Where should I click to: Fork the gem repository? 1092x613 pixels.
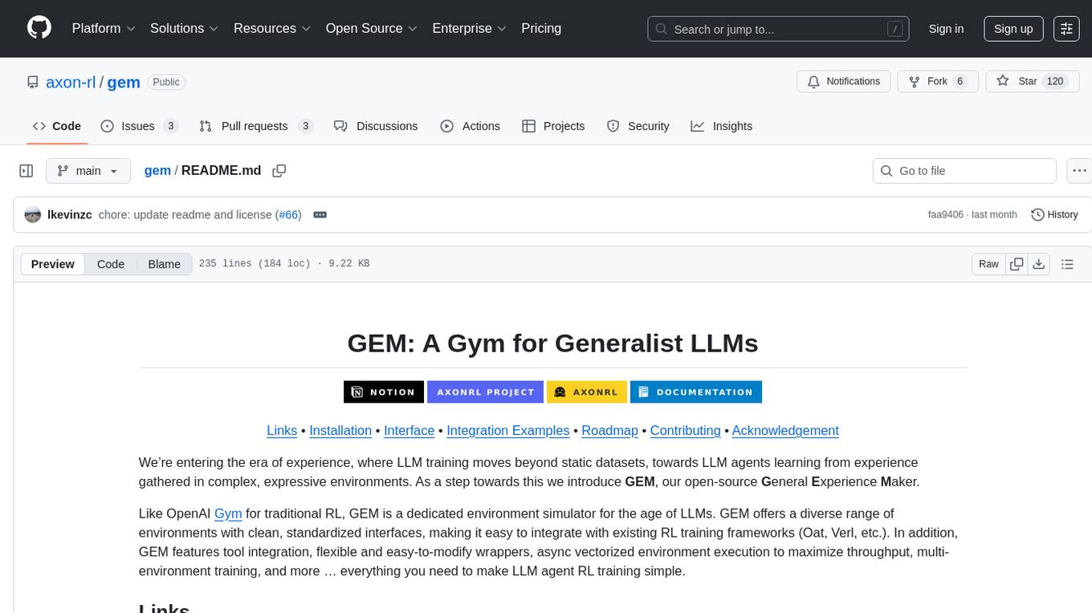938,81
